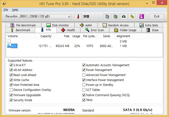Switch to Random Access tab
The image size is (169, 117).
click(116, 25)
